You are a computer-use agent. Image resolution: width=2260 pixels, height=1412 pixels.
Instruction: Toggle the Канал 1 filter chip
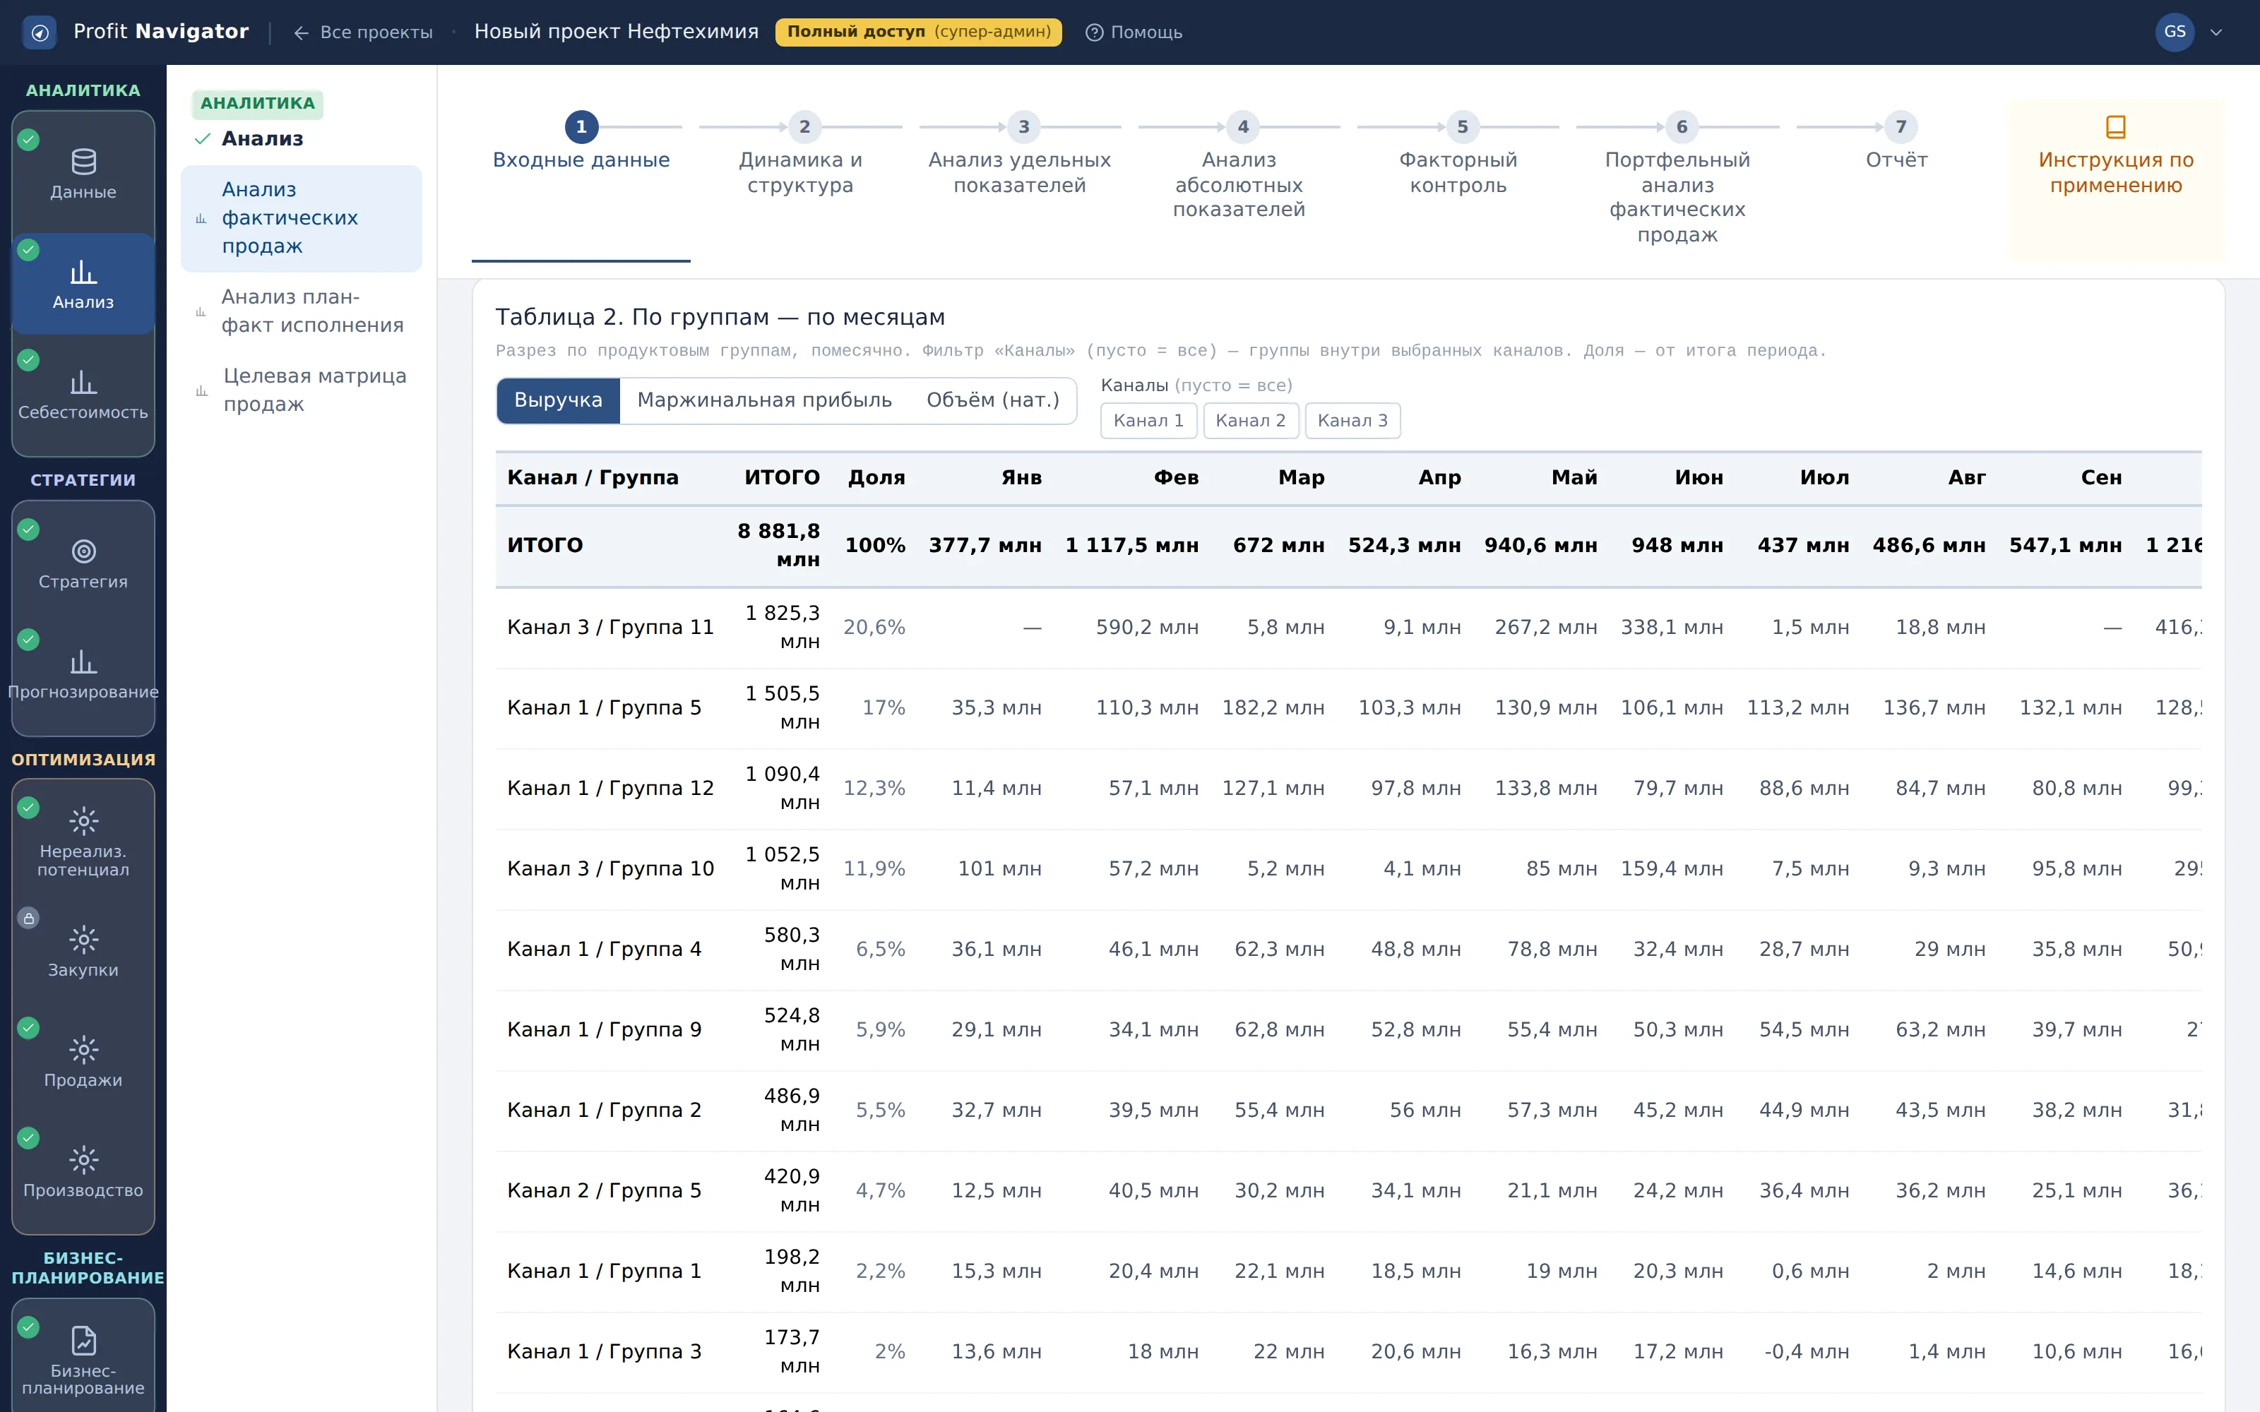1148,420
